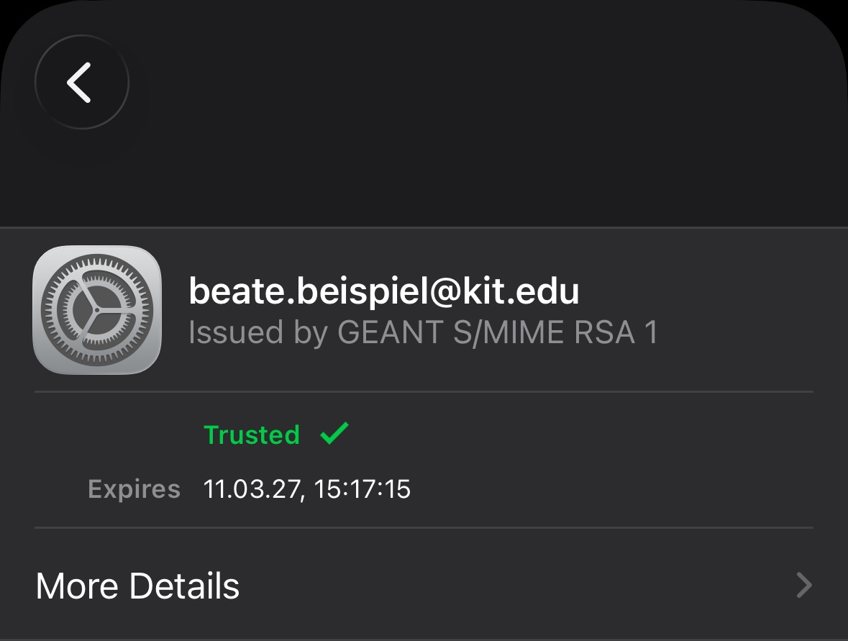
Task: Tap the issuer name GEANT S/MIME RSA 1
Action: point(498,332)
